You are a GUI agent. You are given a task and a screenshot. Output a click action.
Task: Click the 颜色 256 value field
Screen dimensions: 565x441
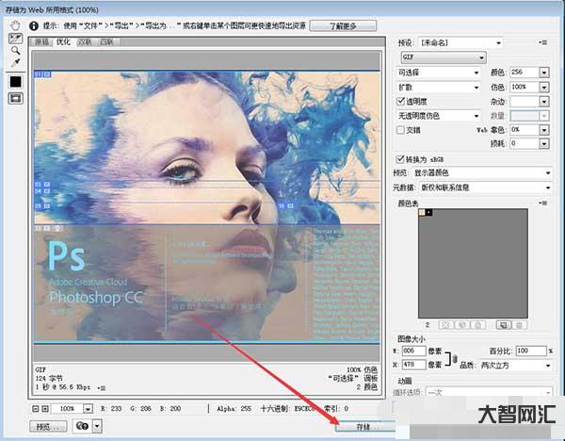(x=525, y=73)
